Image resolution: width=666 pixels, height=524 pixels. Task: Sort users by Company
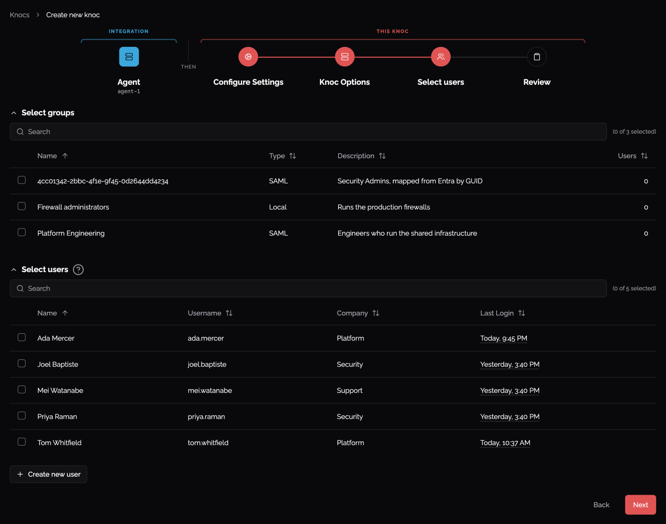376,313
